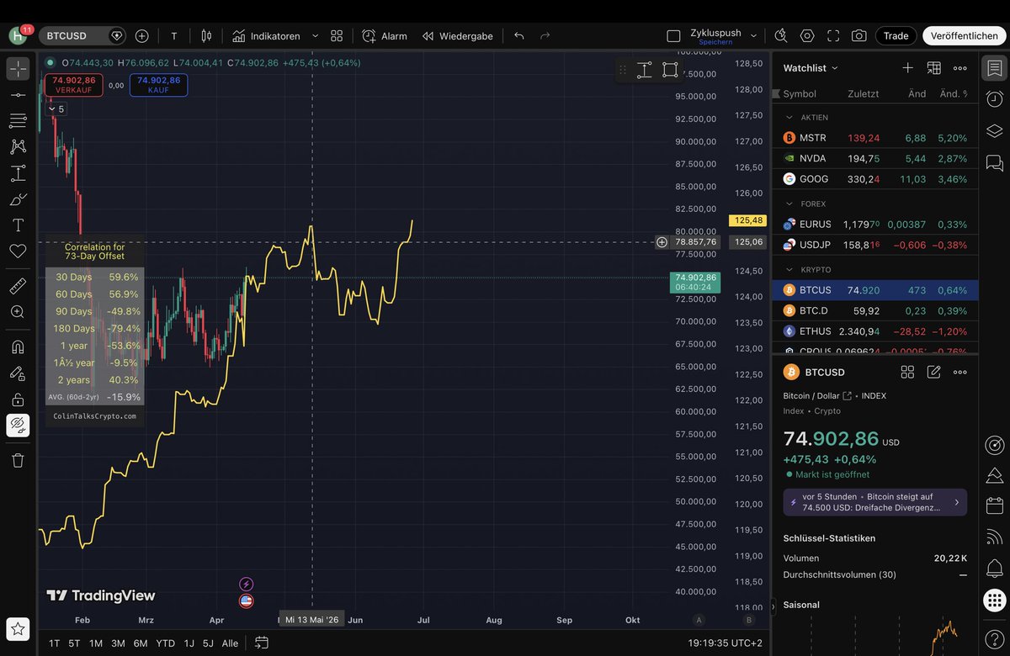Collapse the FOREX watchlist section
This screenshot has height=656, width=1010.
(789, 204)
